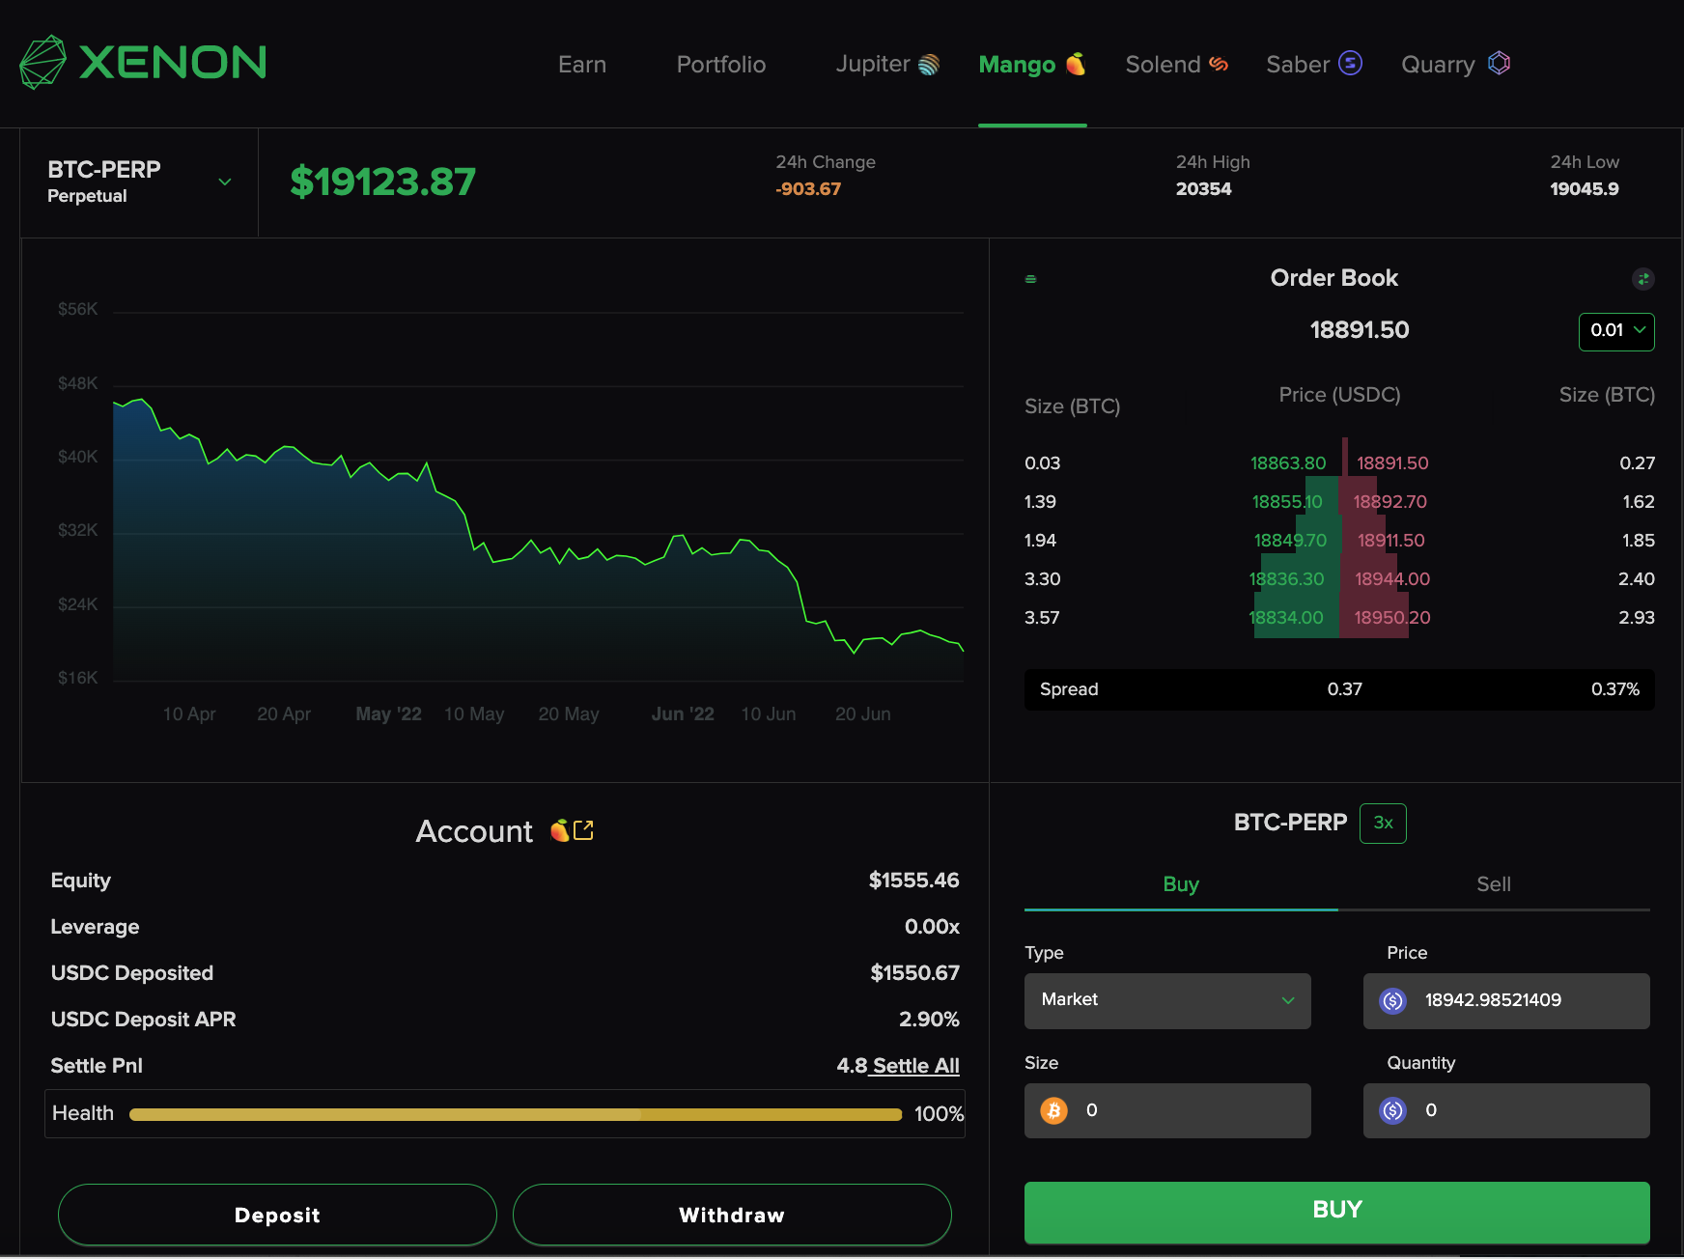
Task: Select ask price 18944.00
Action: [1392, 579]
